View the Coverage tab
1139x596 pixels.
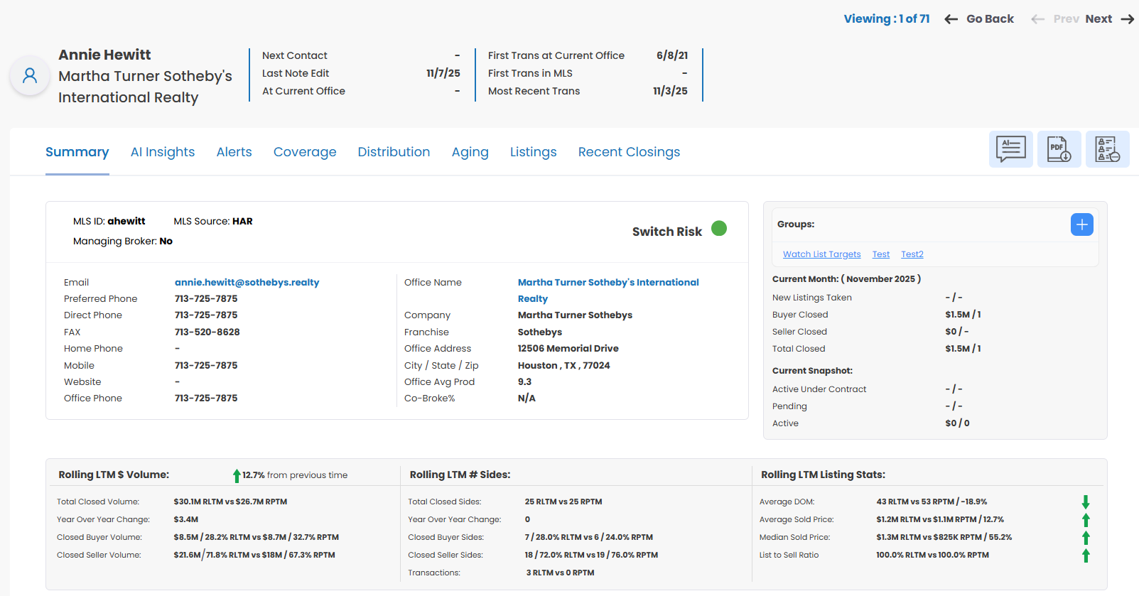pyautogui.click(x=305, y=152)
